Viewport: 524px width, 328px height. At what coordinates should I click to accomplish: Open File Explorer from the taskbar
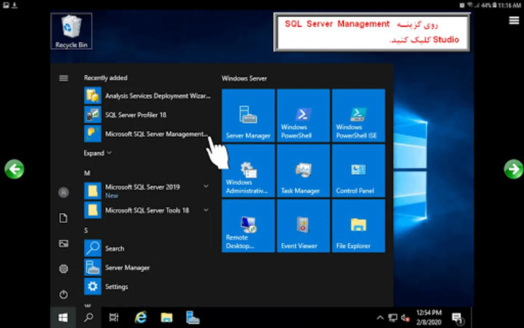(167, 318)
